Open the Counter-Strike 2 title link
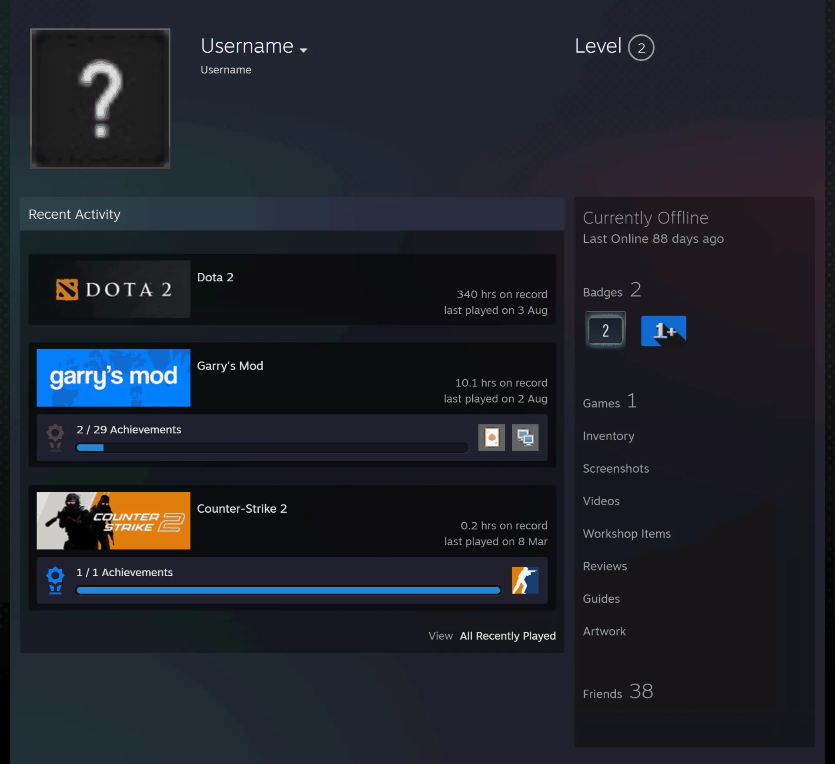The image size is (835, 764). point(242,509)
